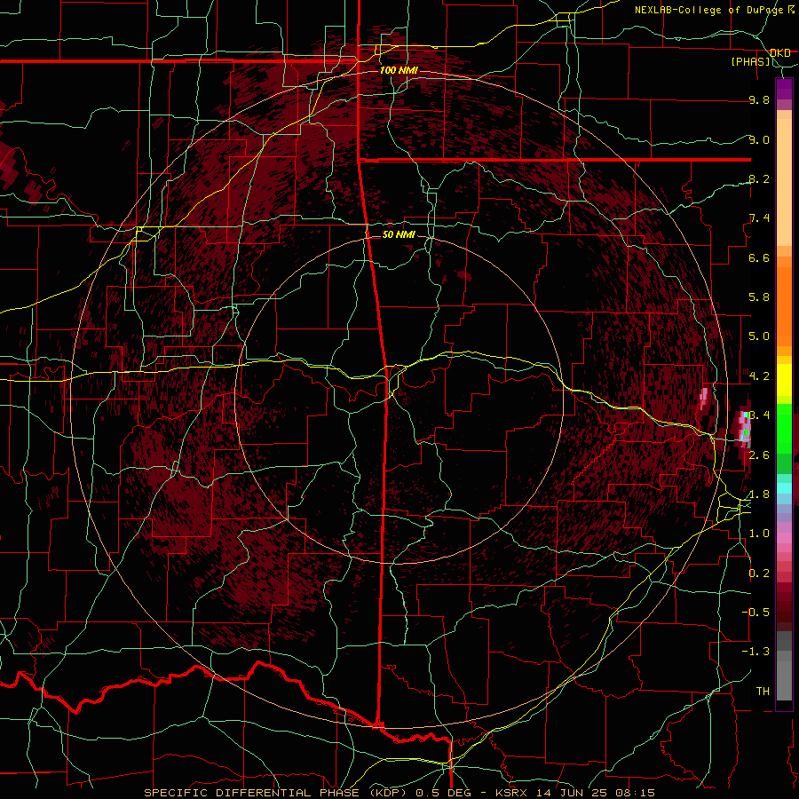Screen dimensions: 799x799
Task: Click the 5.8 scale value
Action: [x=759, y=297]
